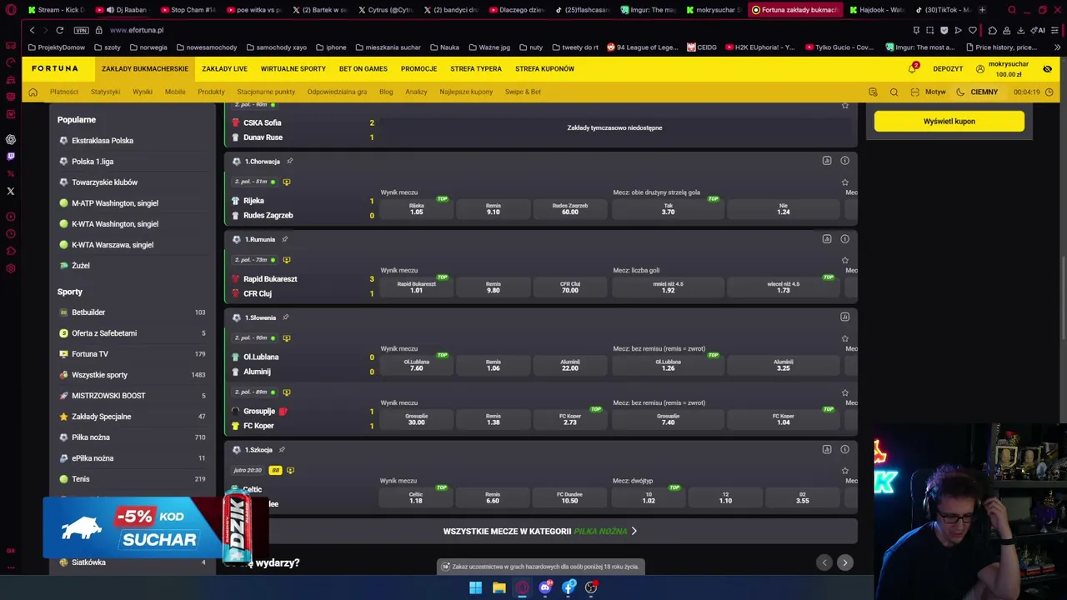
Task: Open PROMOCJE tab
Action: pos(418,68)
